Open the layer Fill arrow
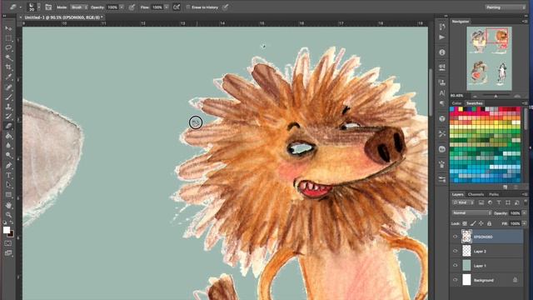 coord(524,223)
